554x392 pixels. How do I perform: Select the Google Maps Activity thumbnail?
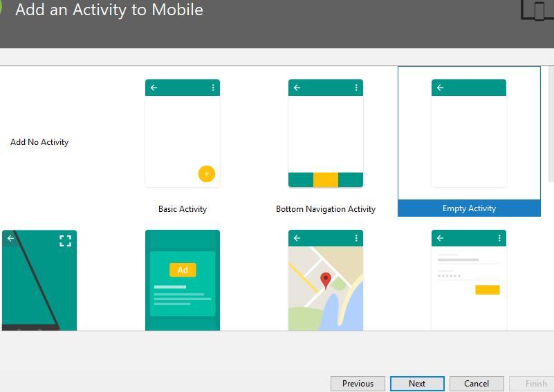(325, 280)
